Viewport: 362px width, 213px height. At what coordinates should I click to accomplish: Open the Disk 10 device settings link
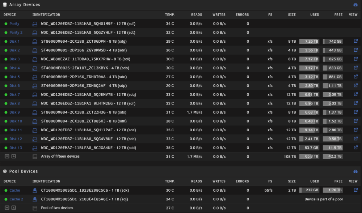pyautogui.click(x=16, y=121)
